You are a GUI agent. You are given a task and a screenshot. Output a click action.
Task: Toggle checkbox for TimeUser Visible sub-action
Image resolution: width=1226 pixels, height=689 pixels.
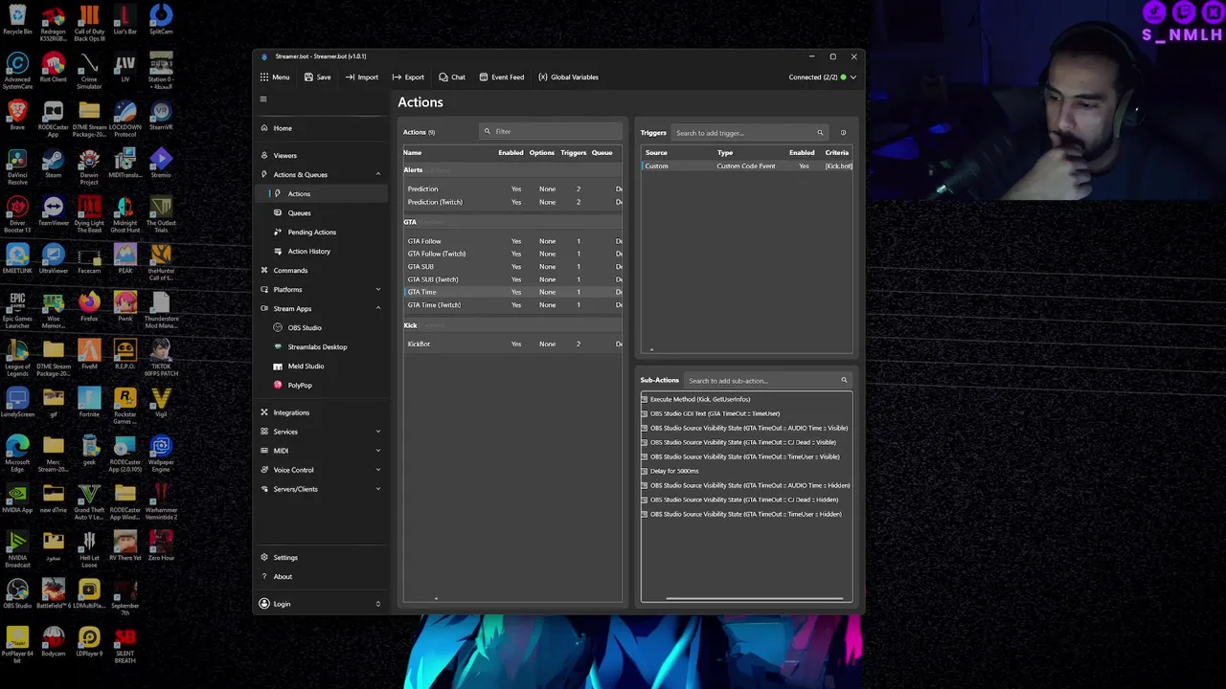[x=645, y=456]
